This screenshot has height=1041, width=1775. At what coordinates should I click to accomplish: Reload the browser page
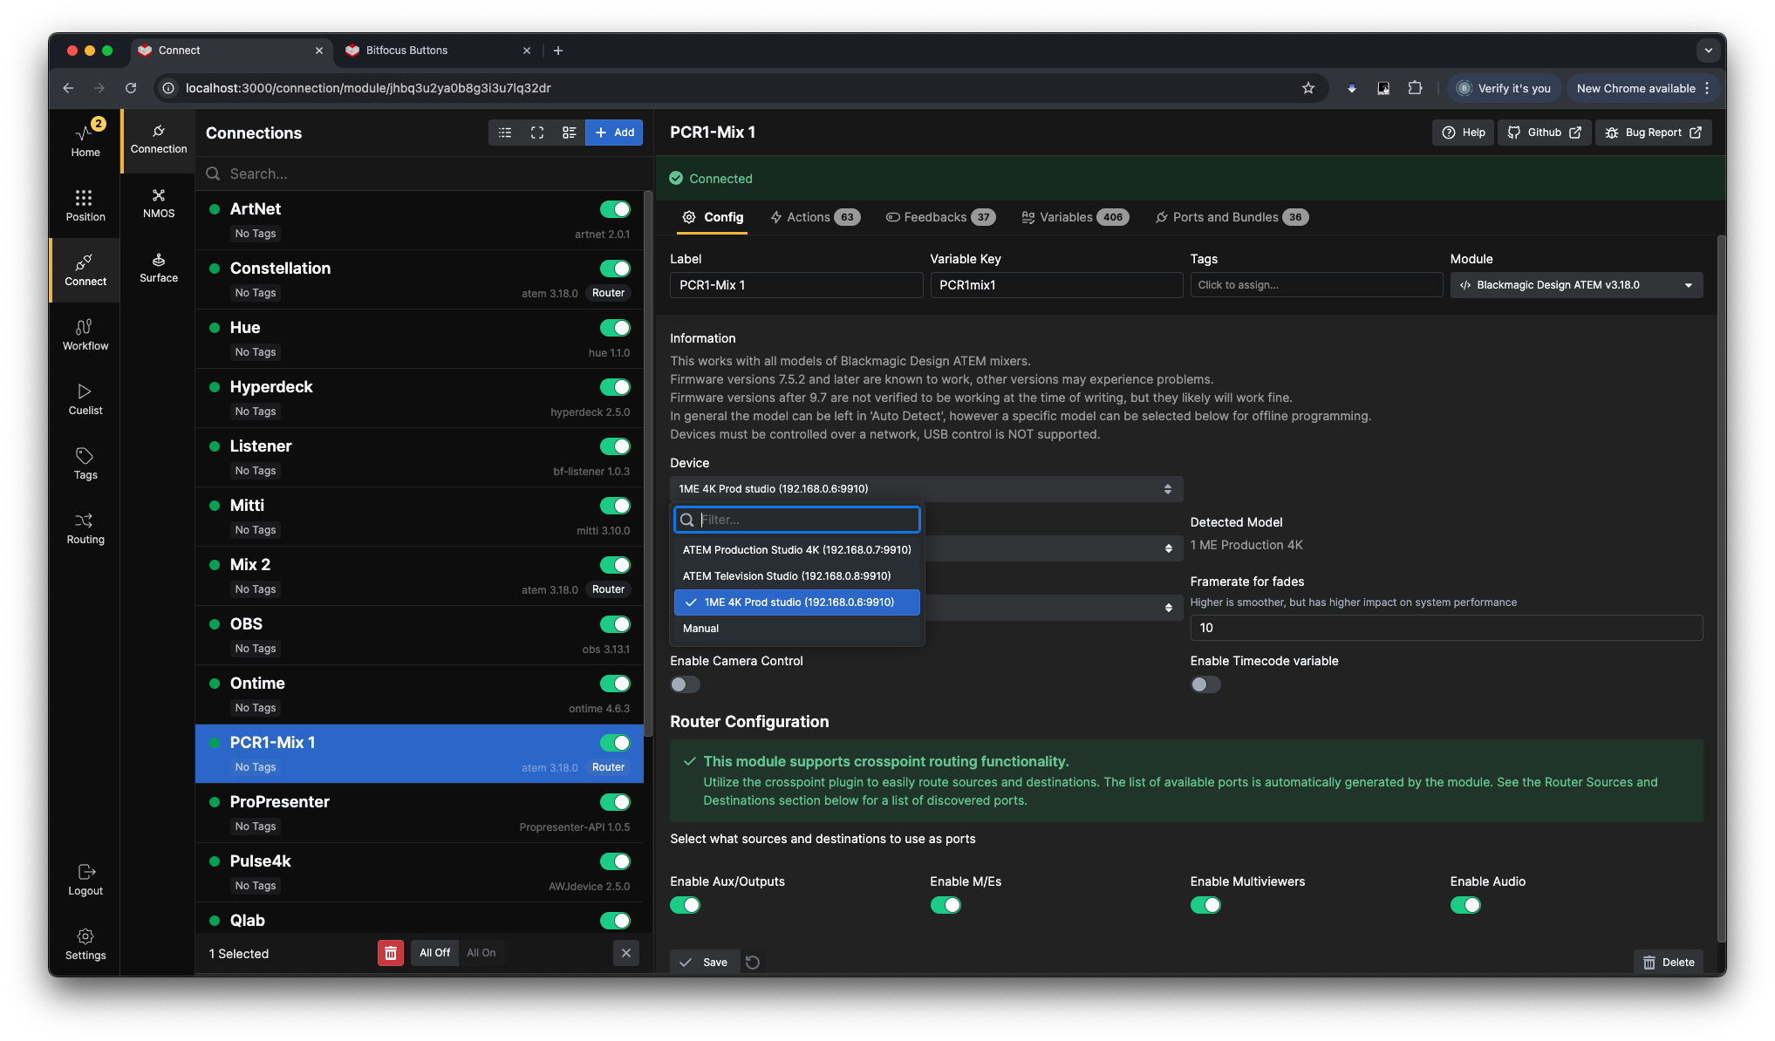(x=131, y=88)
